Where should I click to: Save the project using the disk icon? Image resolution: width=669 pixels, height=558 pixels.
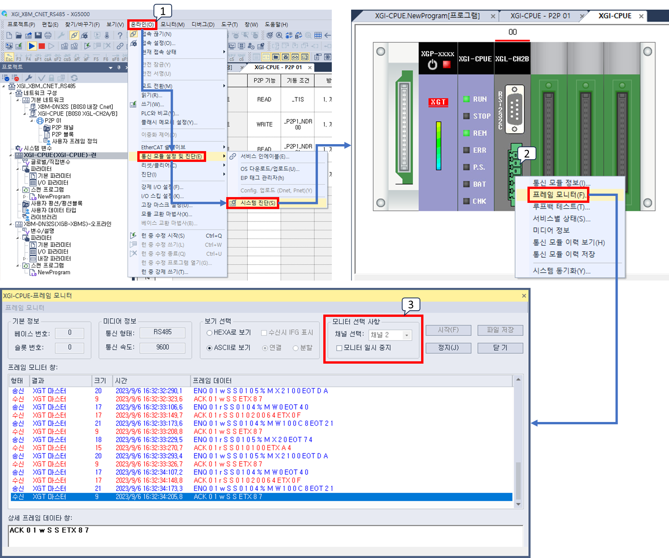pos(38,35)
